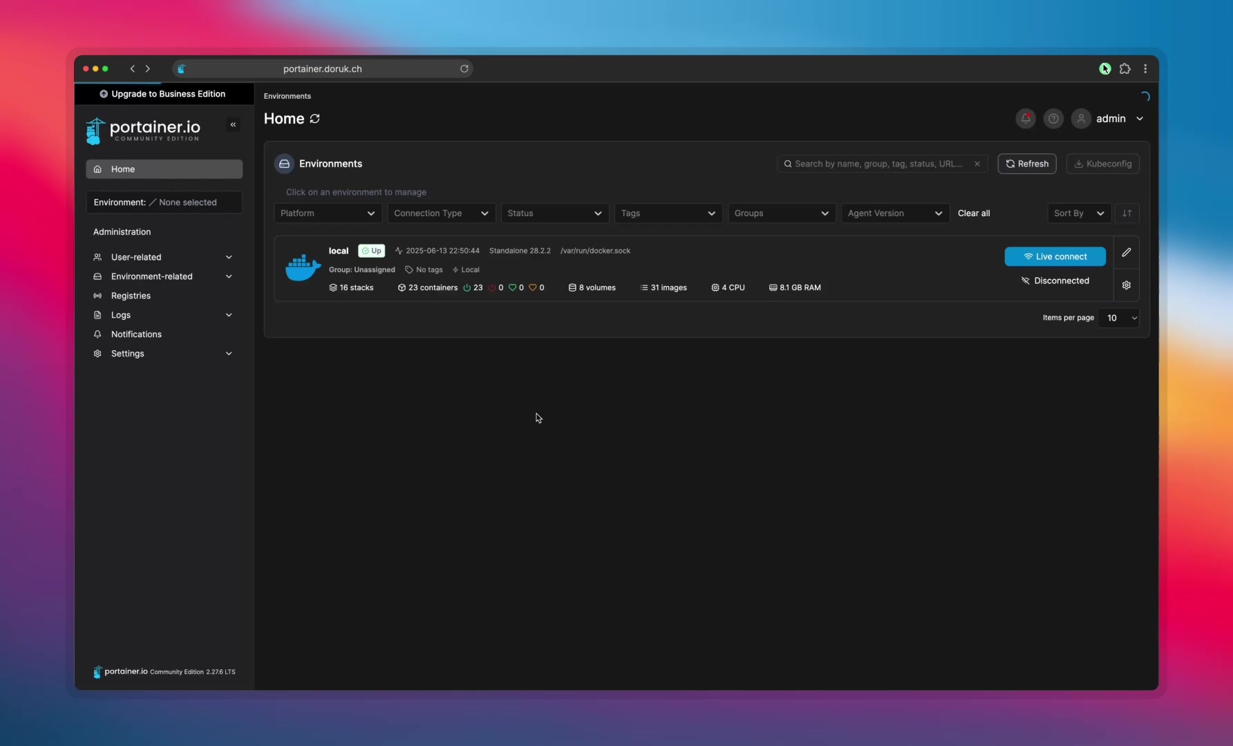
Task: Expand User-related menu section
Action: click(x=164, y=257)
